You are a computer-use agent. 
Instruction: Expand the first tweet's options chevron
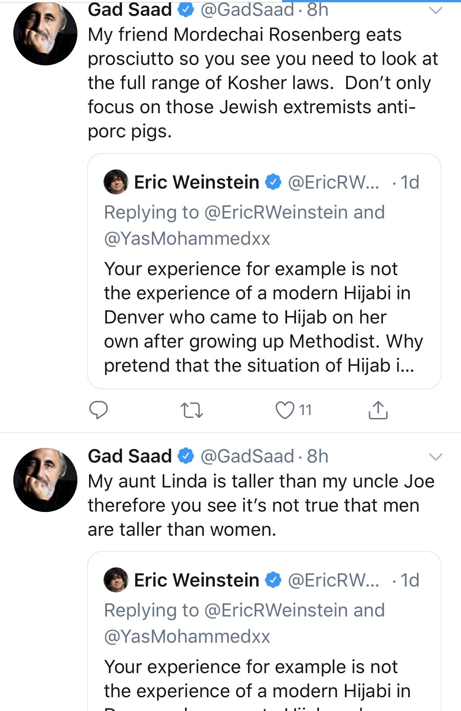click(x=435, y=10)
